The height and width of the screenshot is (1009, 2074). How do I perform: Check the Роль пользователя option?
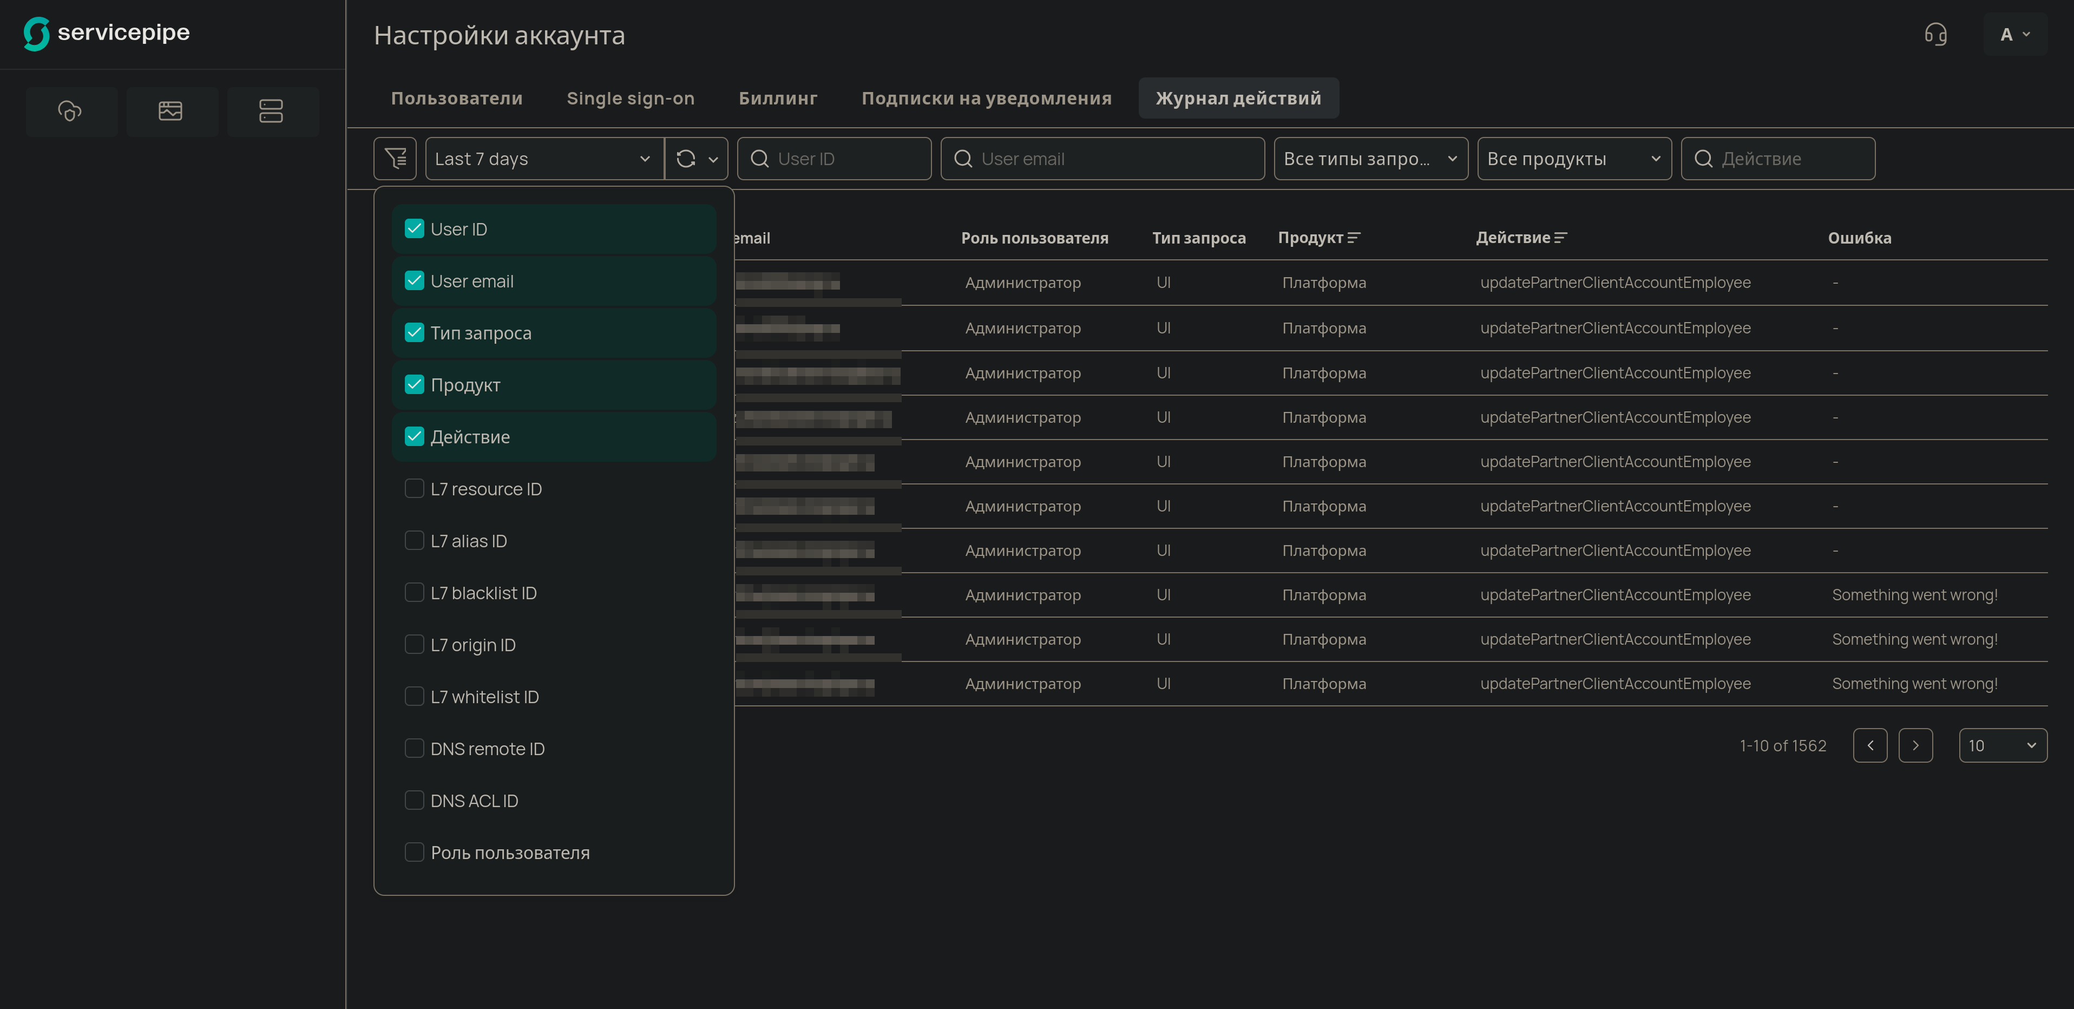pos(415,852)
